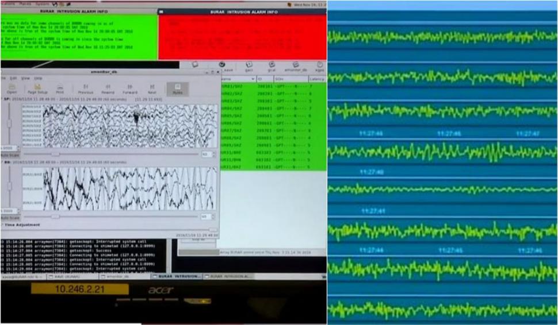The image size is (558, 325).
Task: Open the View menu
Action: point(25,78)
